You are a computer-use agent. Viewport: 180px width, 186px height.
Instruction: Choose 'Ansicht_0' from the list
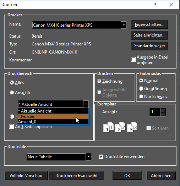tap(53, 122)
